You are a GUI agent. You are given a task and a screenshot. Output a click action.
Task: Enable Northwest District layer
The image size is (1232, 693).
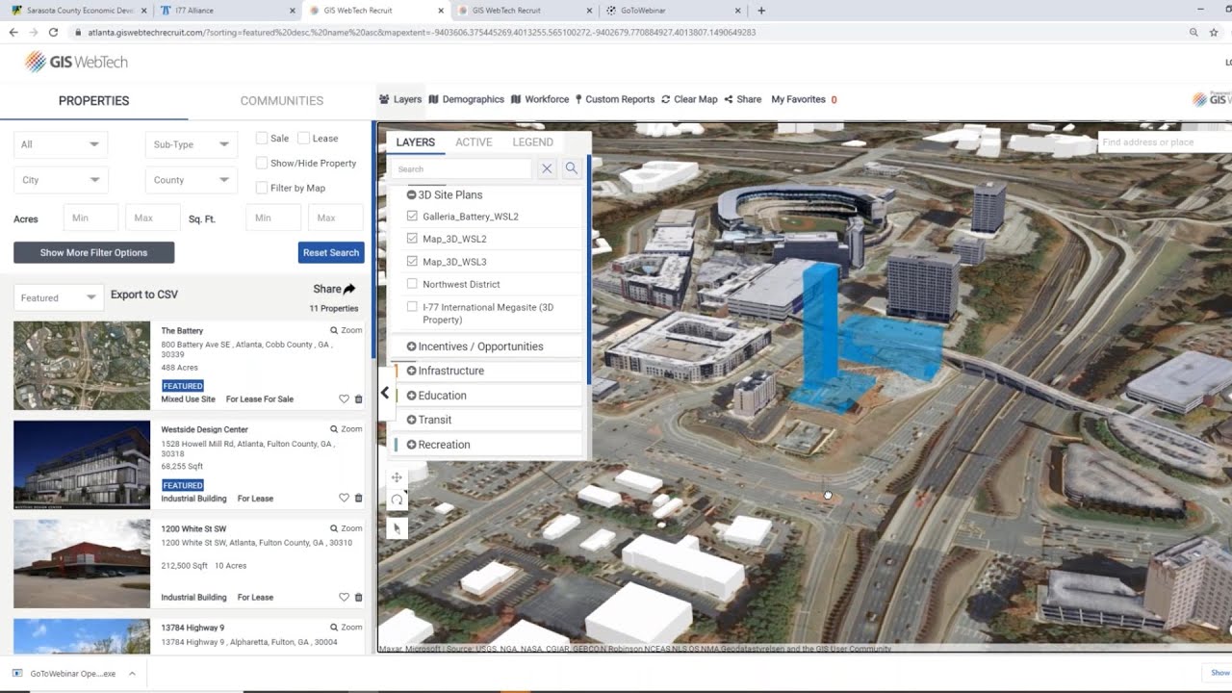pyautogui.click(x=412, y=284)
